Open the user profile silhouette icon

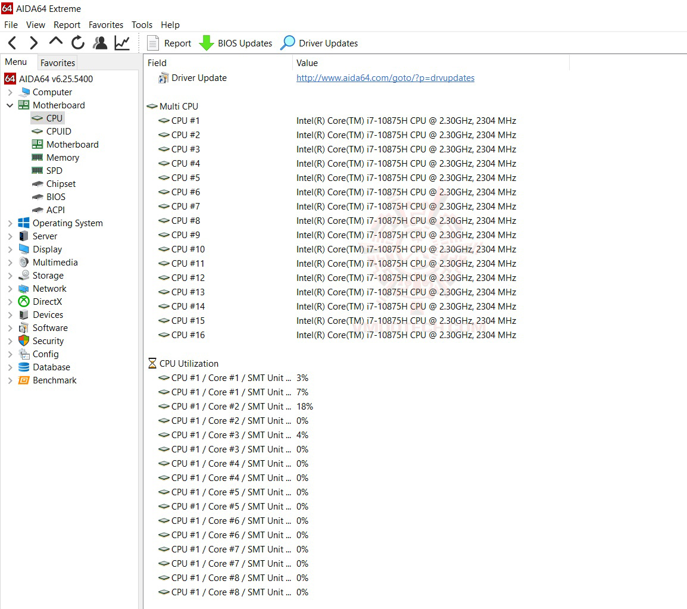[101, 43]
